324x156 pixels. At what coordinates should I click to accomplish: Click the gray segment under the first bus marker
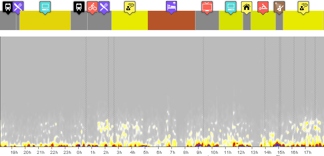8,21
